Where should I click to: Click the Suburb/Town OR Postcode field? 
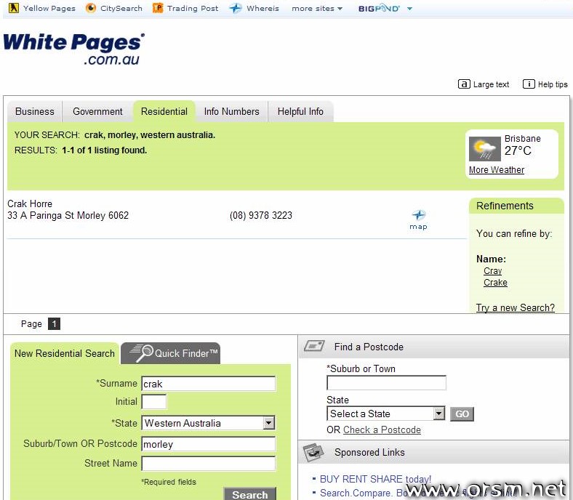[208, 444]
